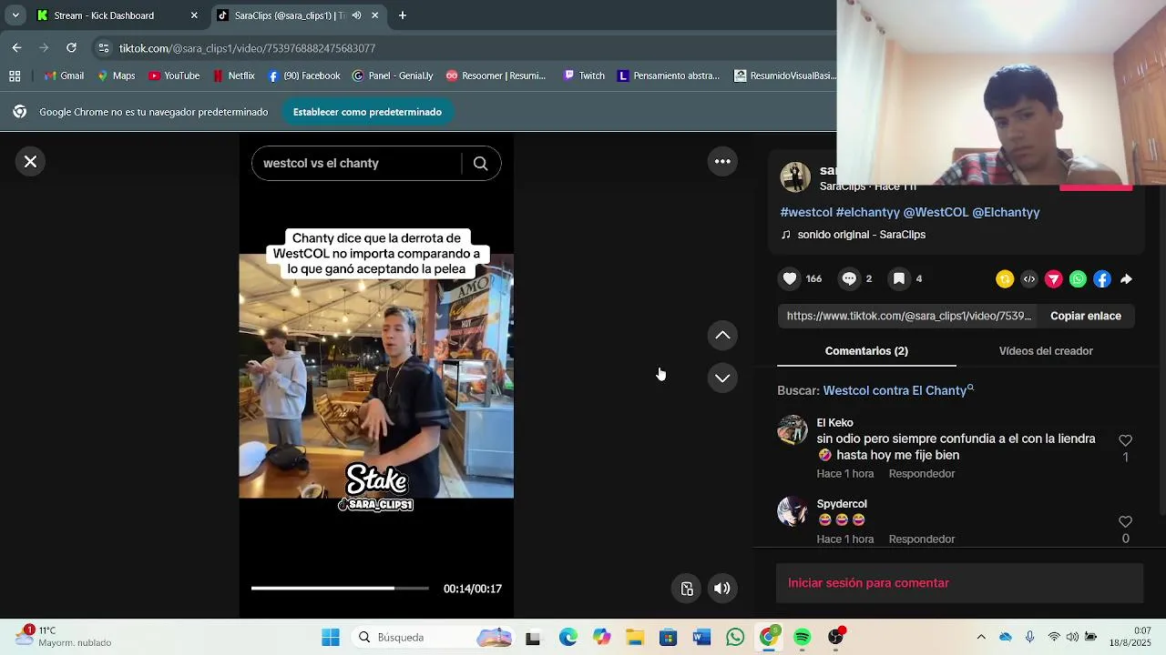
Task: Click Iniciar sesión para comentar
Action: 868,583
